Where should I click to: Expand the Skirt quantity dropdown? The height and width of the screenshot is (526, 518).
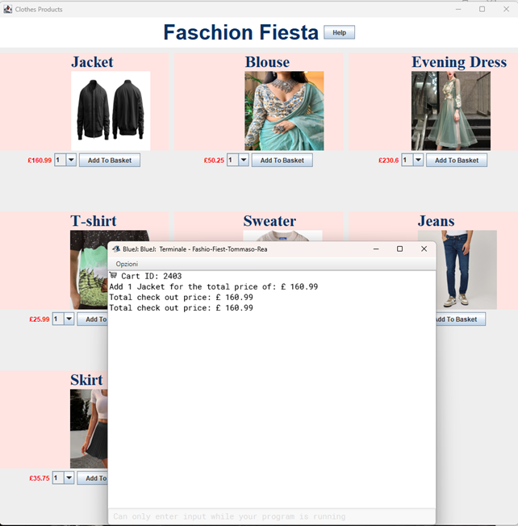69,478
